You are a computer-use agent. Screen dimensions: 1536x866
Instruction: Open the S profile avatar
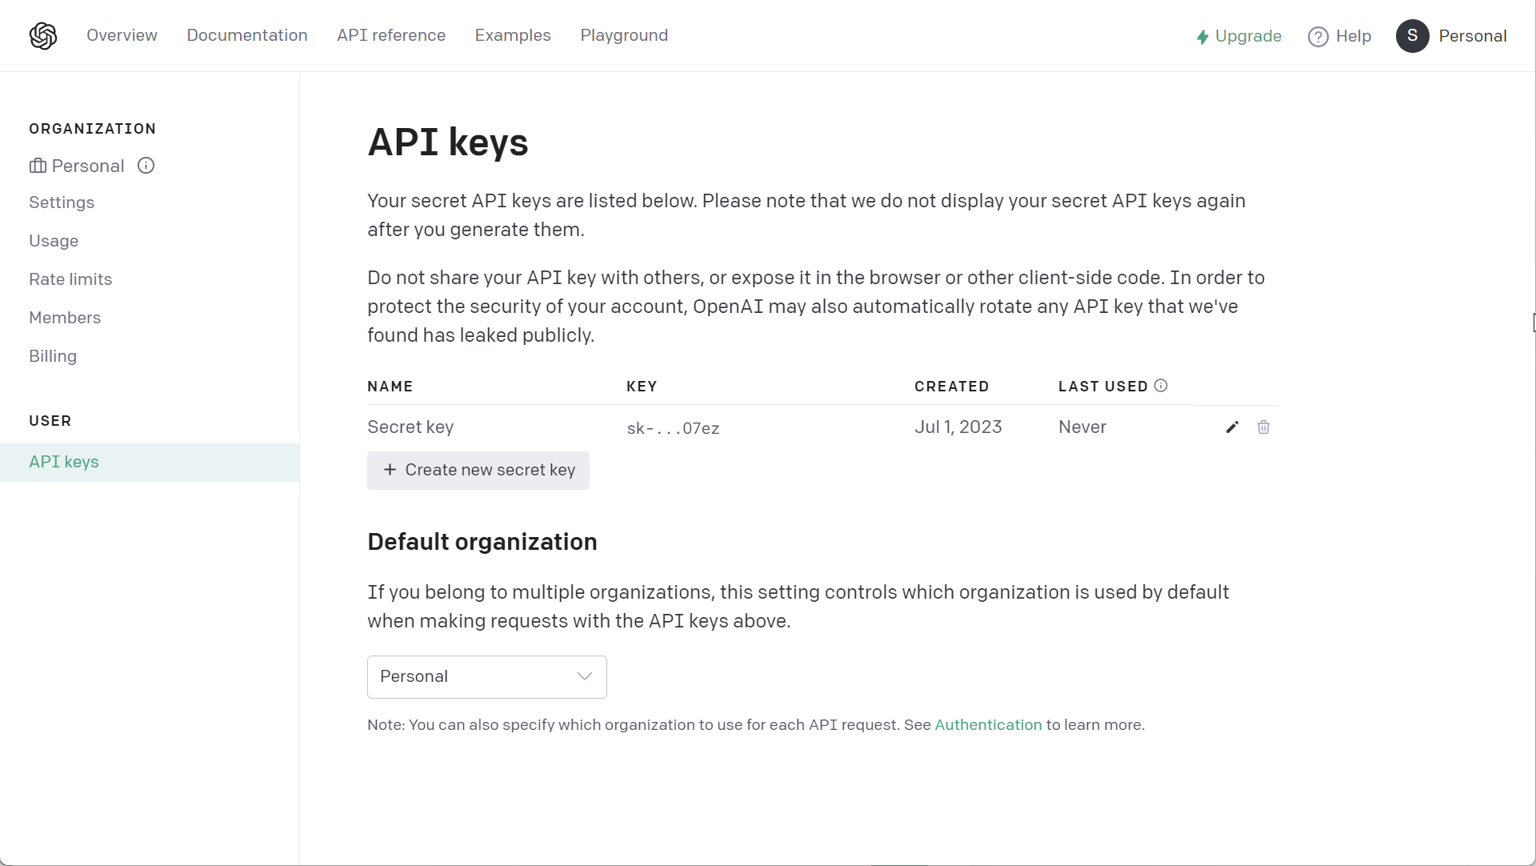pyautogui.click(x=1412, y=36)
